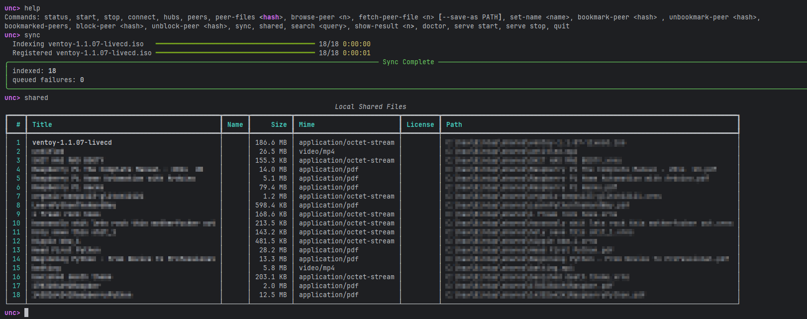Click the Size column header
This screenshot has height=319, width=807.
click(x=279, y=125)
